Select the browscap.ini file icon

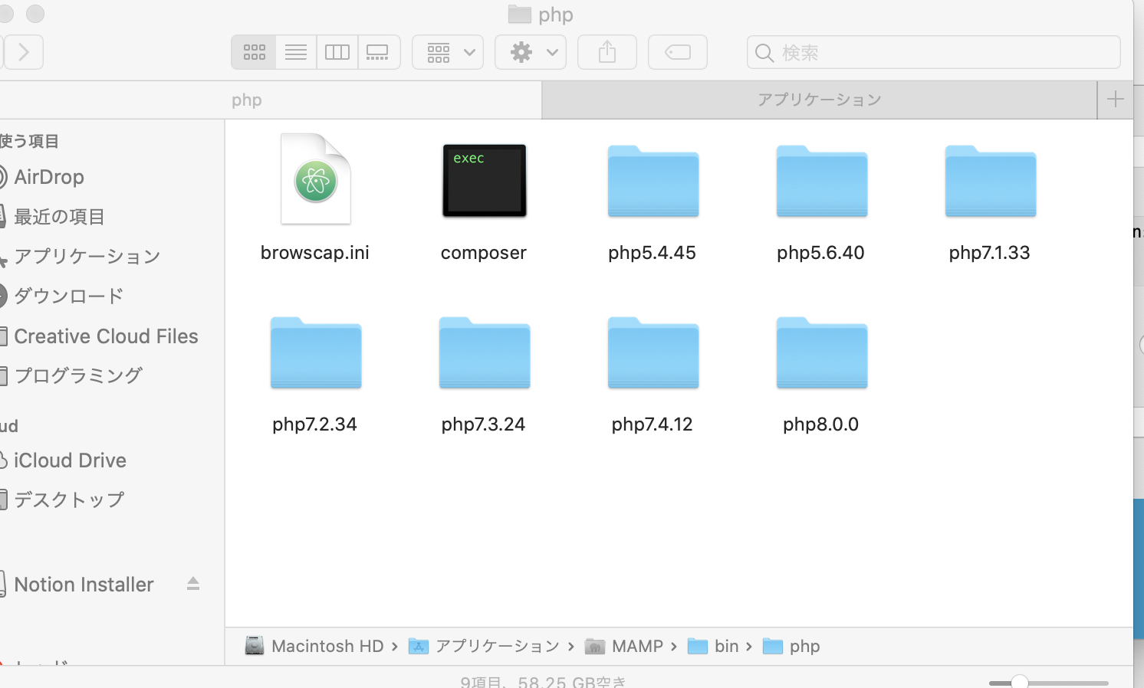[316, 179]
